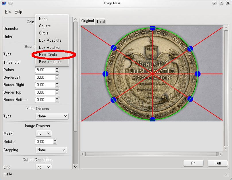Open the Help menu
Screen dimensions: 232x180
click(18, 11)
